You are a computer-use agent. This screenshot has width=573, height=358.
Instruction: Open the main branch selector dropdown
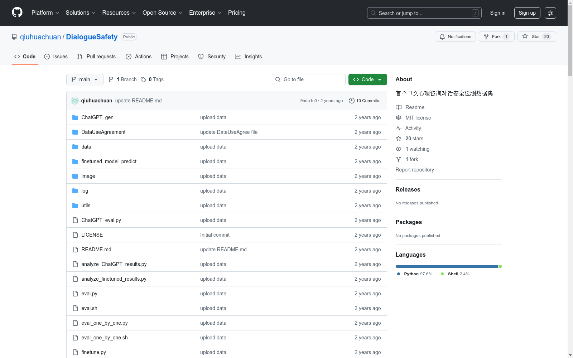coord(85,79)
